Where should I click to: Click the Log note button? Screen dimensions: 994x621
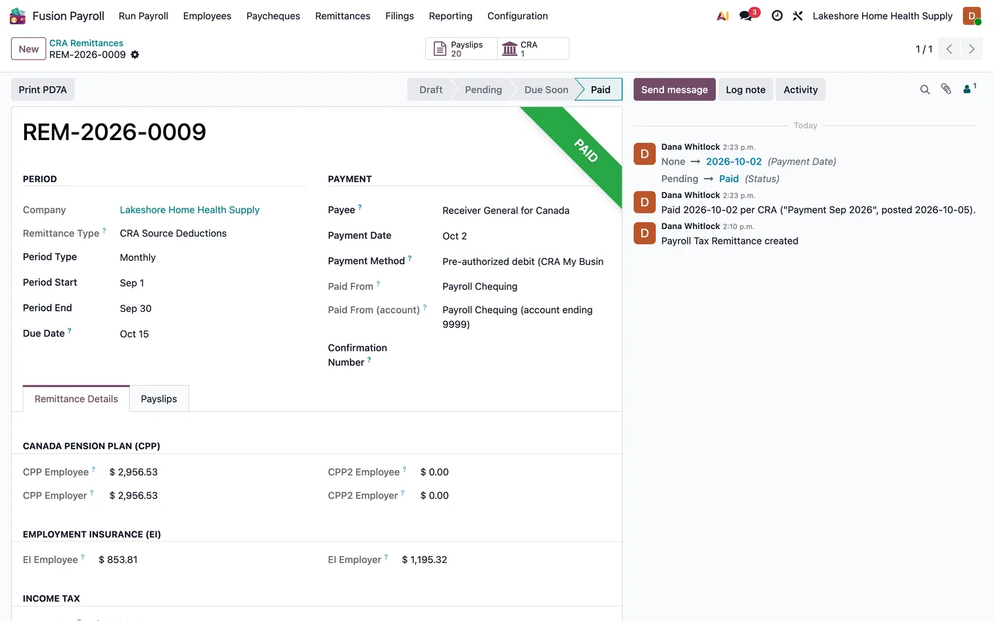(x=745, y=90)
